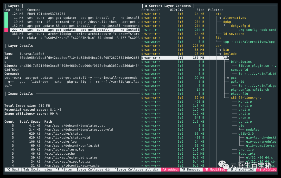The width and height of the screenshot is (281, 178).
Task: Toggle the ^M Modified filter
Action: point(214,170)
